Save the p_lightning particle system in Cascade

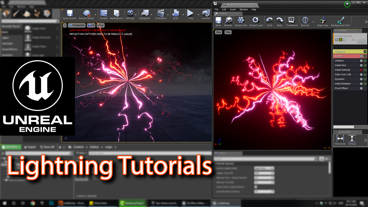(218, 22)
